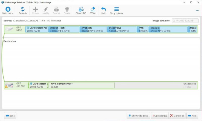Select source UEFI System Partition 200MB
This screenshot has width=202, height=121.
coord(37,29)
